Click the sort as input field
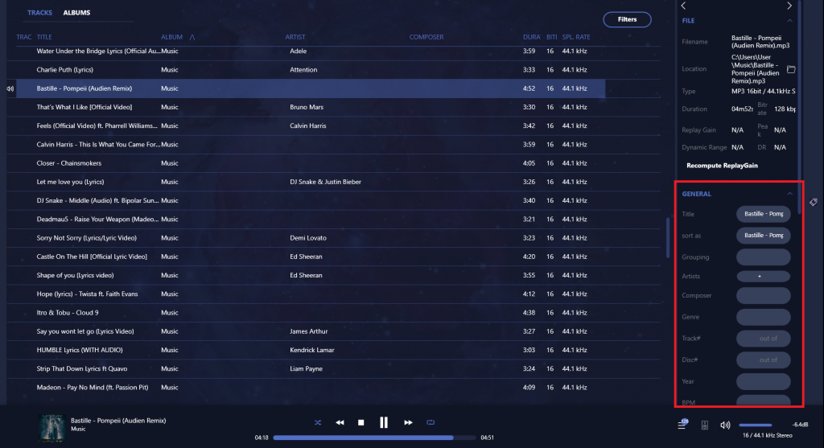 (763, 236)
